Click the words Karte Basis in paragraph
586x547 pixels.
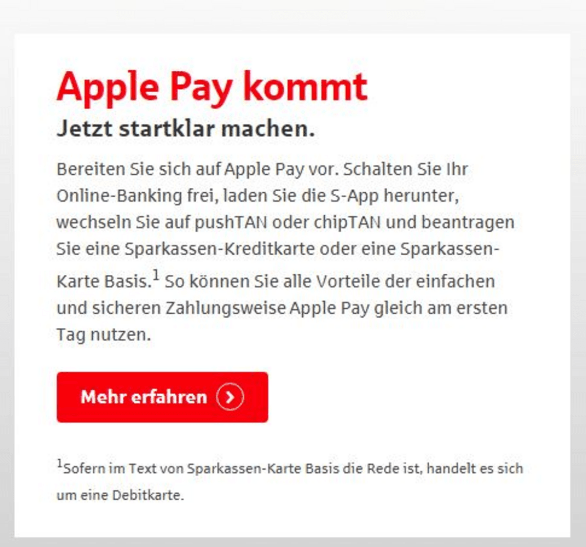tap(104, 282)
